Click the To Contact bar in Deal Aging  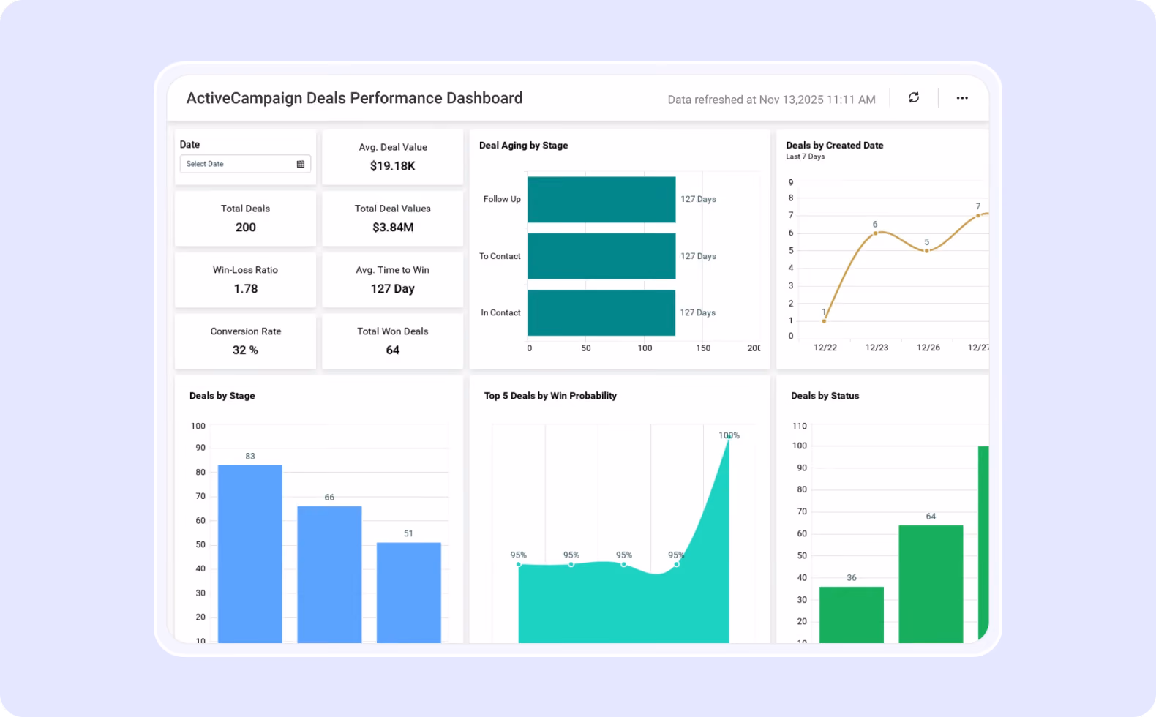601,256
